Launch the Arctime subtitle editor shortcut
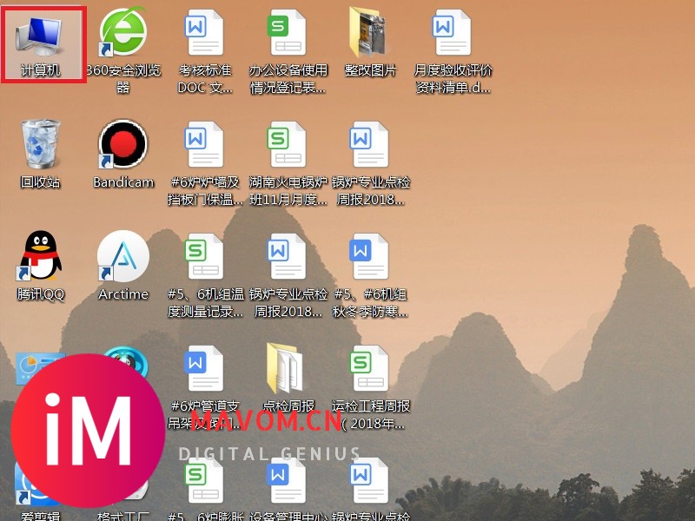 click(122, 257)
